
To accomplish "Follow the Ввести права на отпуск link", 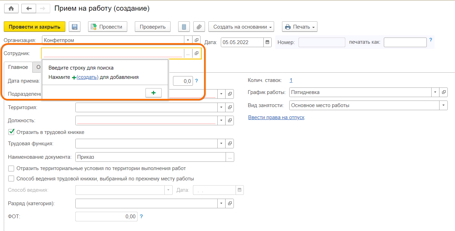I will pos(276,117).
